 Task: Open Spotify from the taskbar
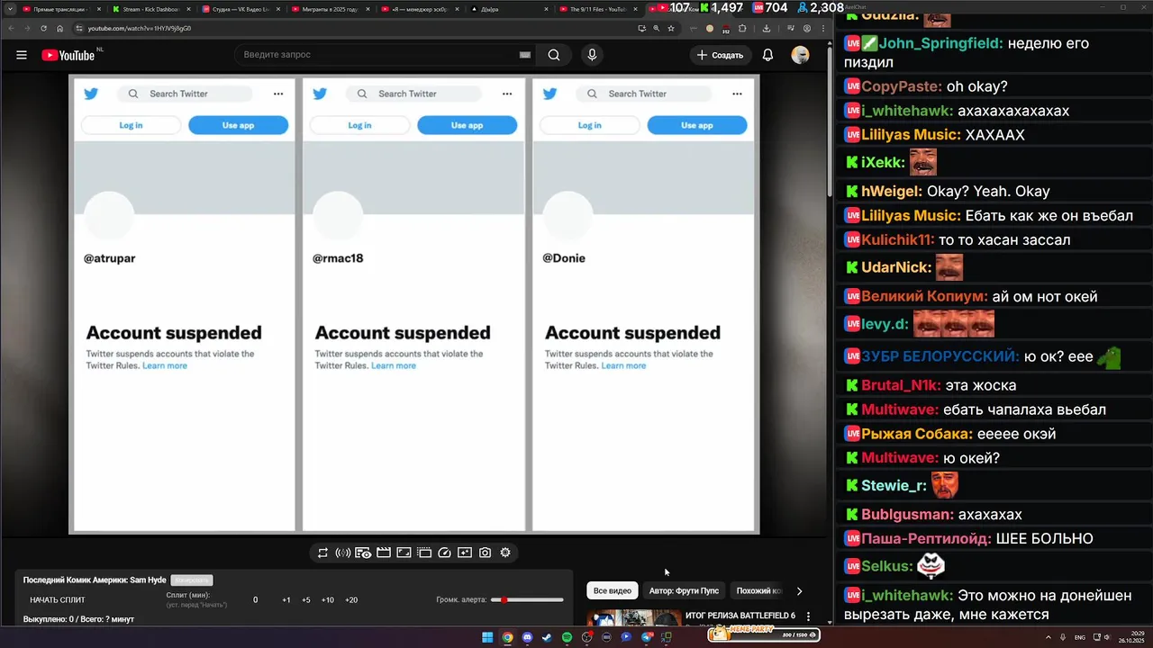pyautogui.click(x=567, y=637)
